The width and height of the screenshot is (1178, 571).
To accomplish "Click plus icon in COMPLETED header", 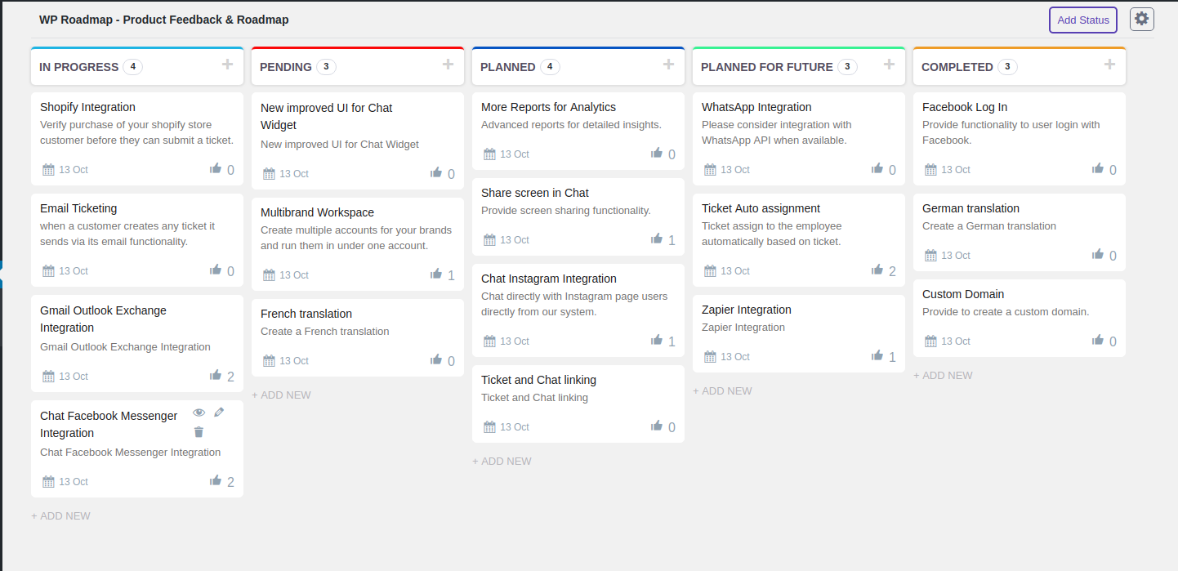I will coord(1109,65).
